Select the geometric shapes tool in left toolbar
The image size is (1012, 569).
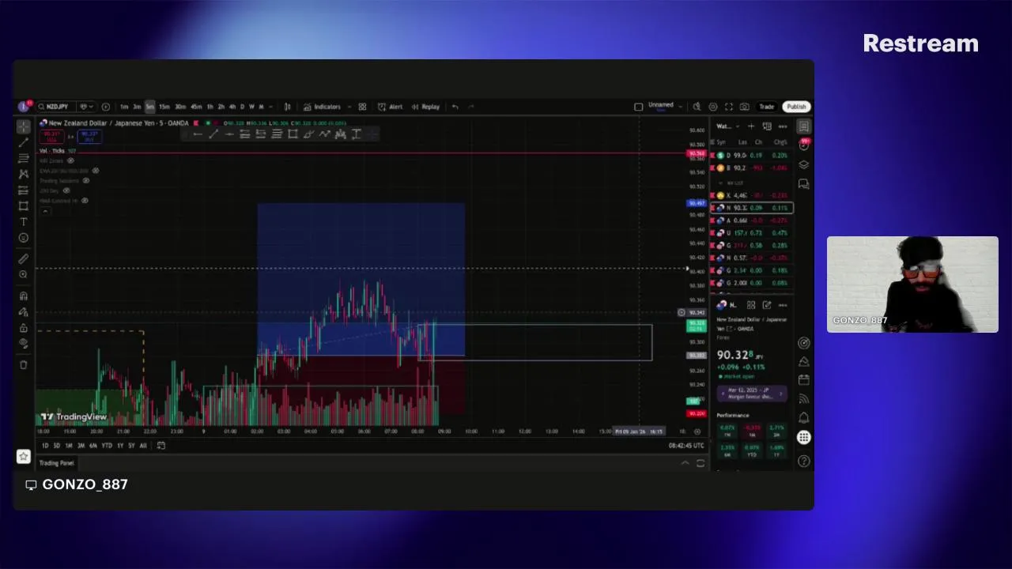tap(23, 205)
